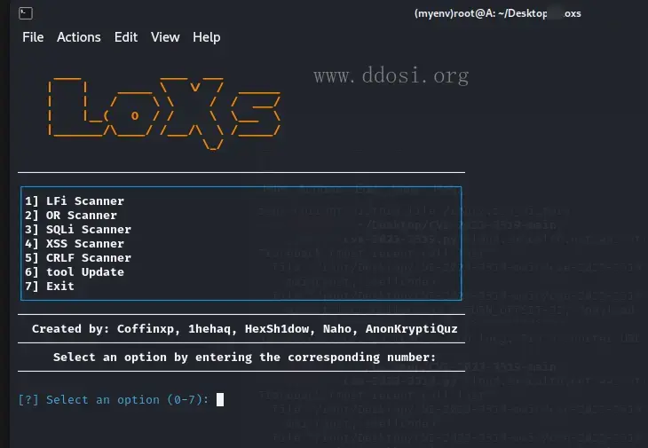Click the '2] OR Scanner' menu line
Screen dimensions: 648x448
[x=71, y=215]
